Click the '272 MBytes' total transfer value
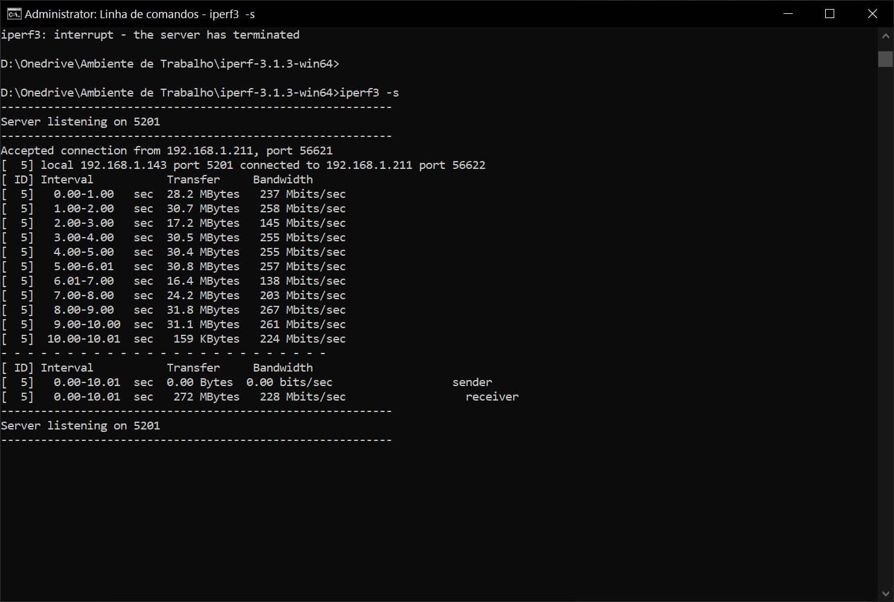This screenshot has width=894, height=602. point(206,397)
